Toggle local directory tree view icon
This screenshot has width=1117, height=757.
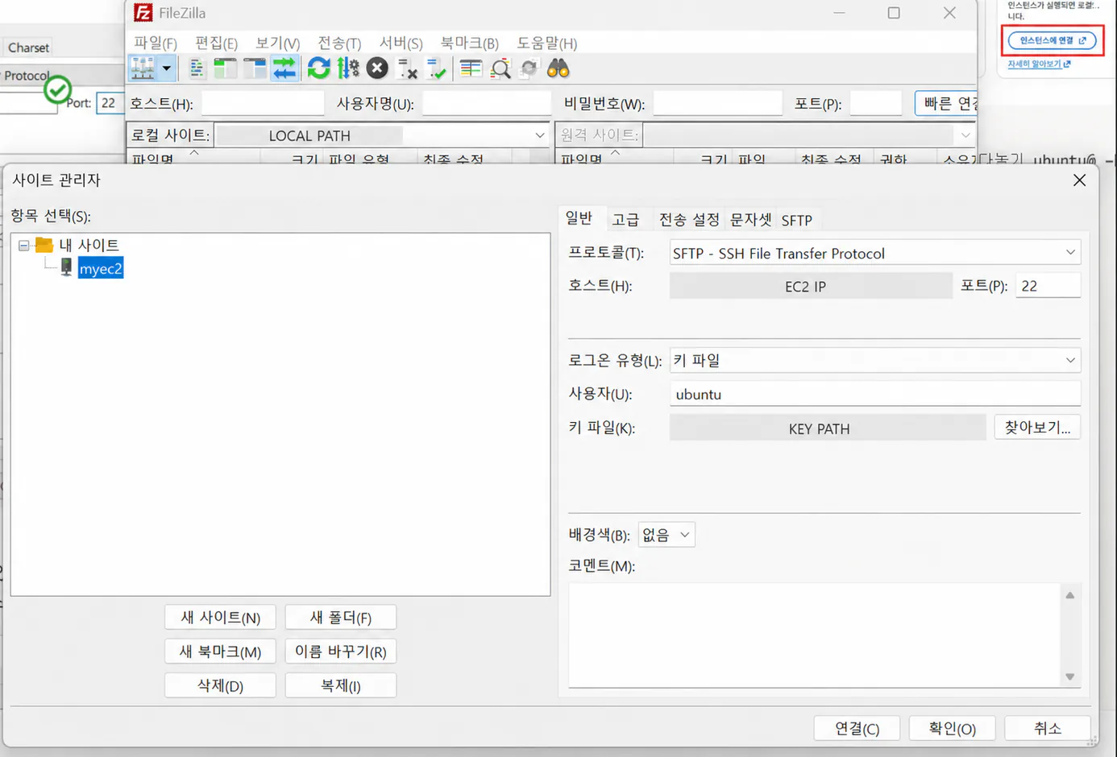point(226,68)
